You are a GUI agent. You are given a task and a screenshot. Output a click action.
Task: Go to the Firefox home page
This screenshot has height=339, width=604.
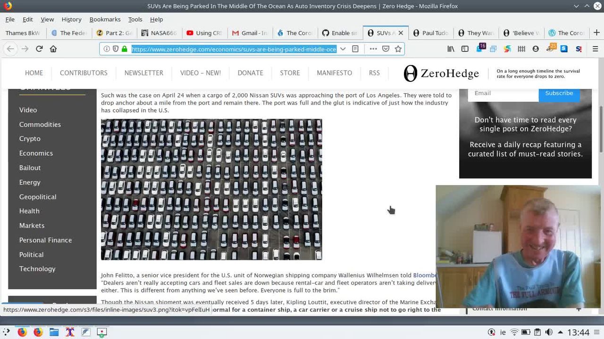53,49
